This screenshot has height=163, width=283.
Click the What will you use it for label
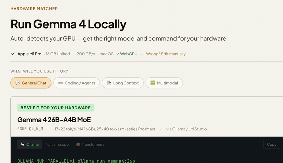click(x=39, y=71)
